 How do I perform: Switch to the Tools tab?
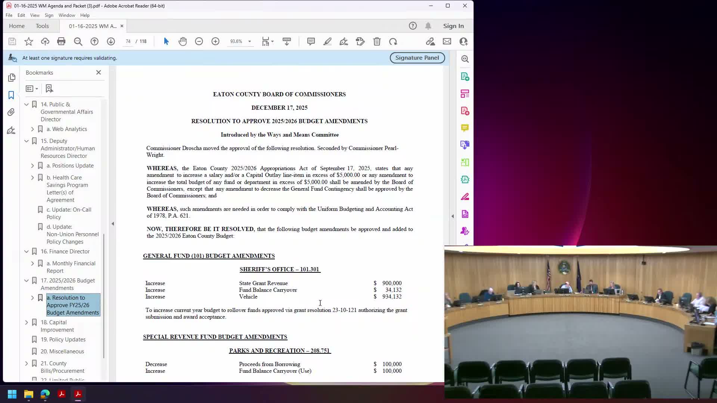[42, 26]
